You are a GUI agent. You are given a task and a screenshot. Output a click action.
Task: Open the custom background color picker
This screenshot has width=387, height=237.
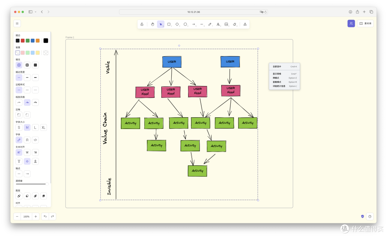click(x=46, y=53)
